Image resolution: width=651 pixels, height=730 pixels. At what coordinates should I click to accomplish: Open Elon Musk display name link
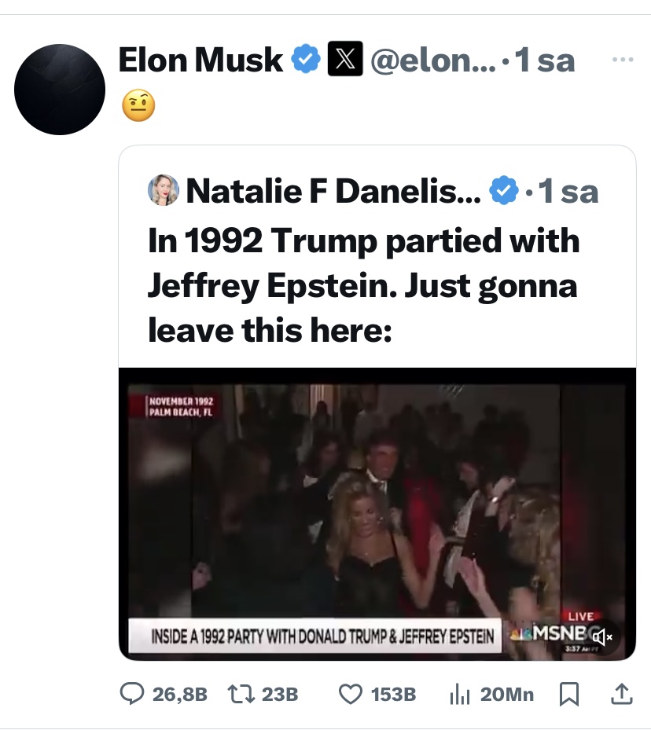pos(200,60)
